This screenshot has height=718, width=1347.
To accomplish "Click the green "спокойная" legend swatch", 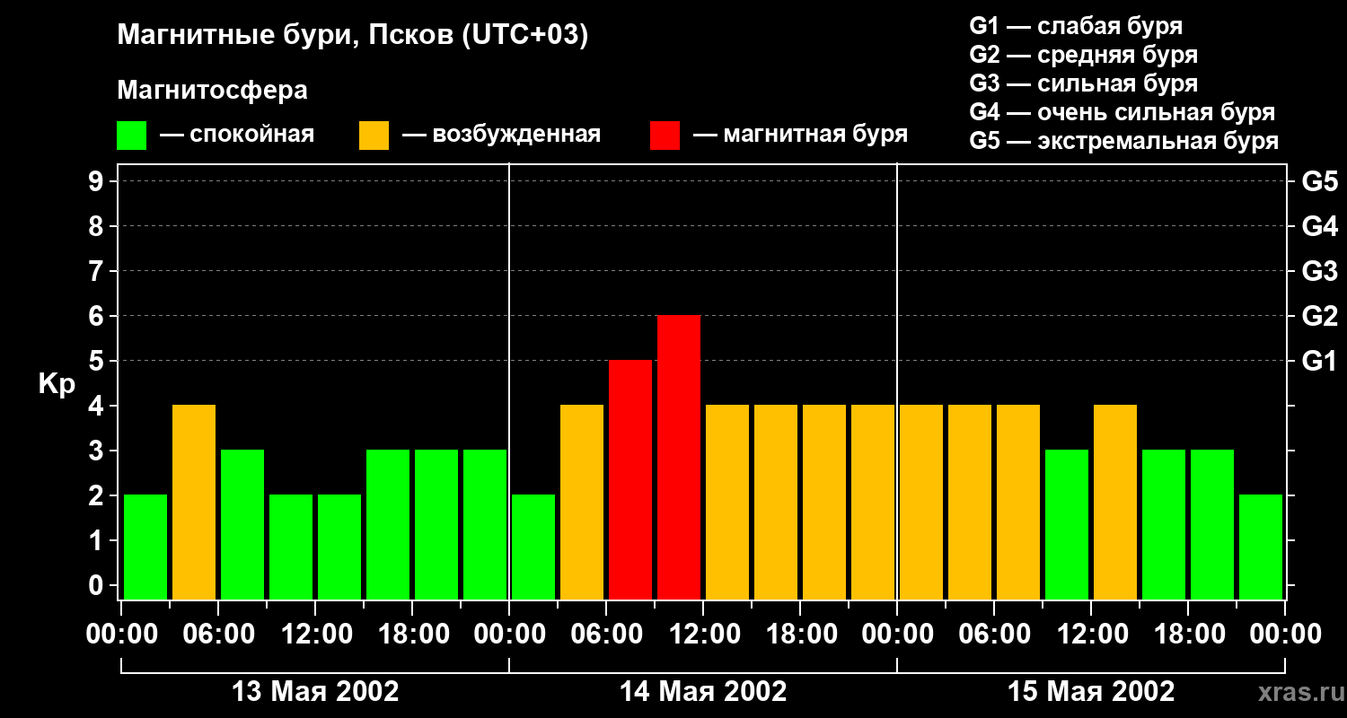I will (x=131, y=136).
